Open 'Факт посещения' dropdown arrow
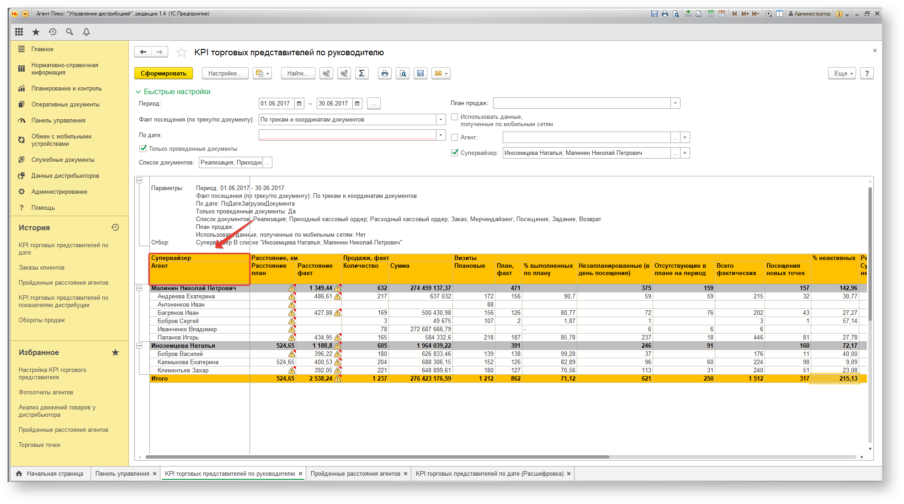This screenshot has width=904, height=504. coord(441,119)
